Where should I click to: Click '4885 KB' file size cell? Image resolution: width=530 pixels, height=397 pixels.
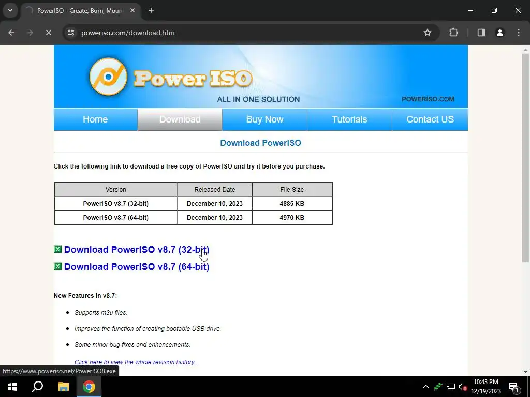pyautogui.click(x=292, y=204)
